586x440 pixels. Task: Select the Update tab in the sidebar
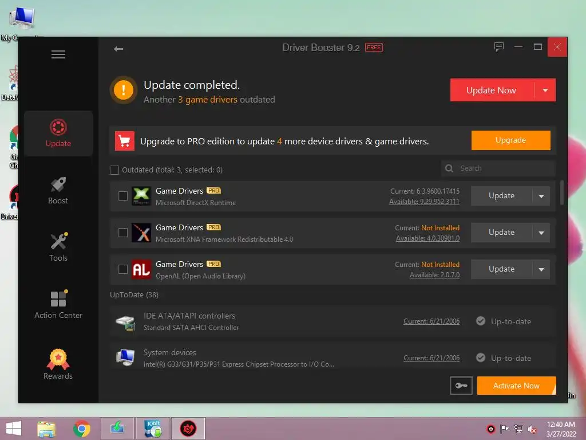(x=58, y=133)
